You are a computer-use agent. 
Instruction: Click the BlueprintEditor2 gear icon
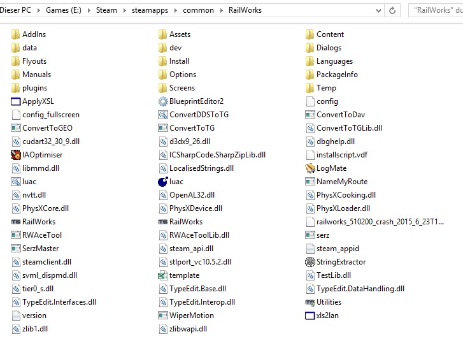coord(162,101)
